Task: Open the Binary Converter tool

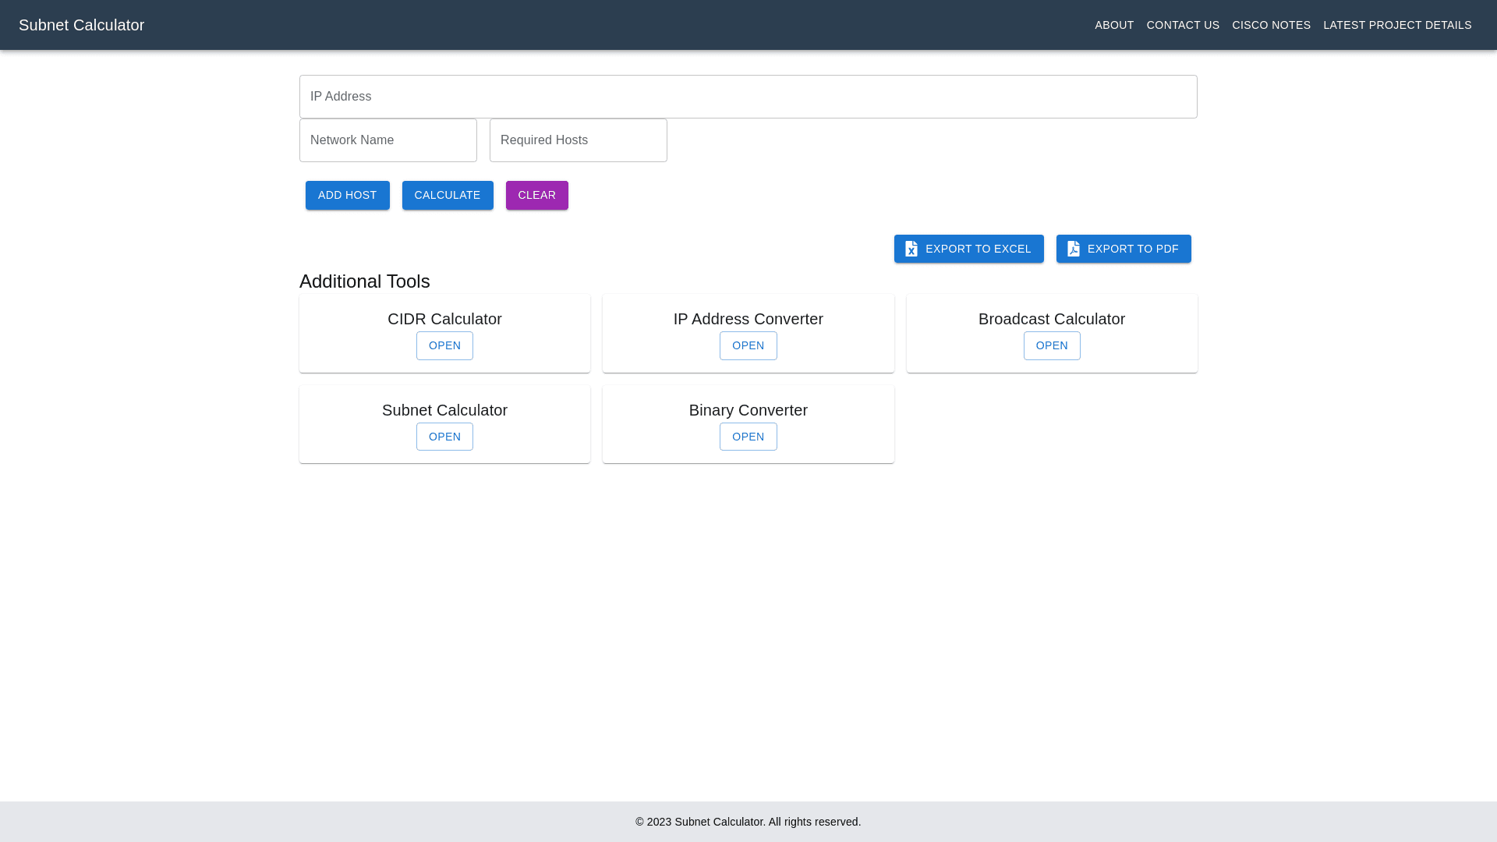Action: point(748,437)
